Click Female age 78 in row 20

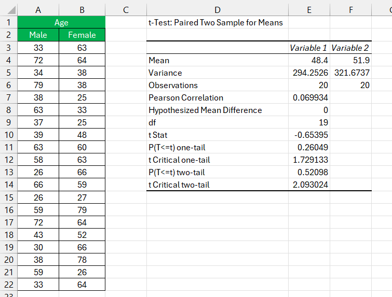tap(82, 260)
